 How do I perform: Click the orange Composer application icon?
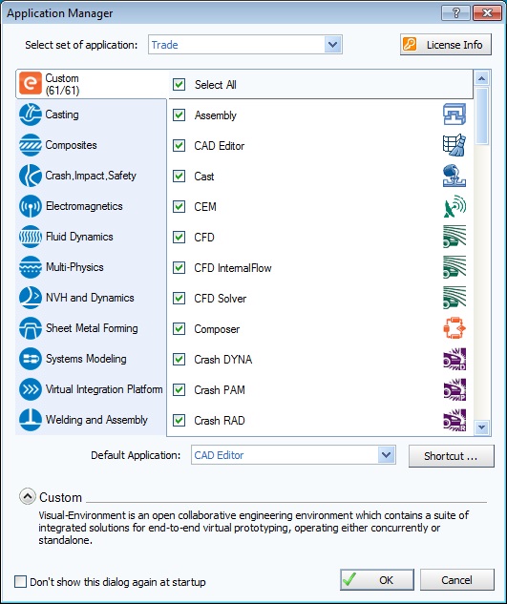pos(454,328)
